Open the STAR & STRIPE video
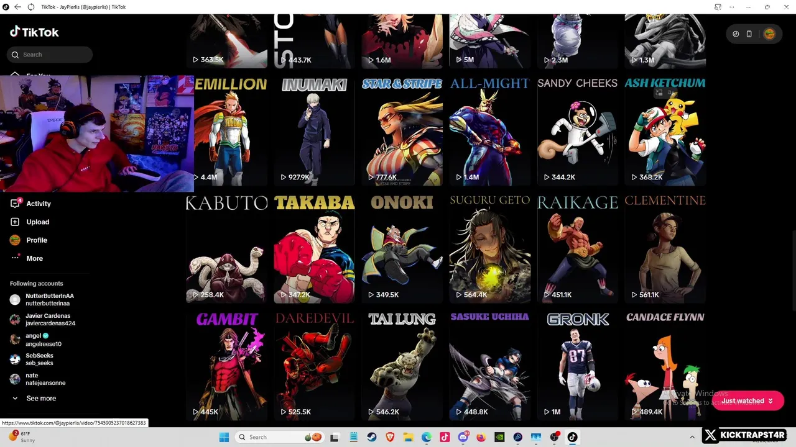This screenshot has height=447, width=796. (402, 131)
